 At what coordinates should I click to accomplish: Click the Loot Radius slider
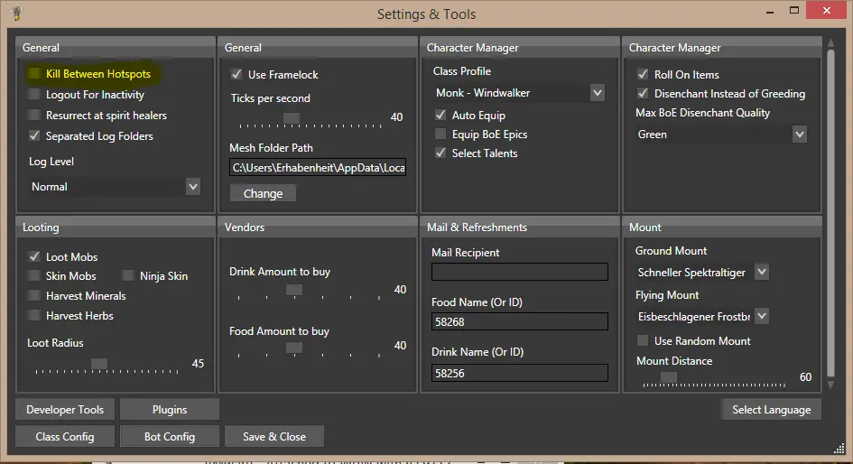pos(99,364)
